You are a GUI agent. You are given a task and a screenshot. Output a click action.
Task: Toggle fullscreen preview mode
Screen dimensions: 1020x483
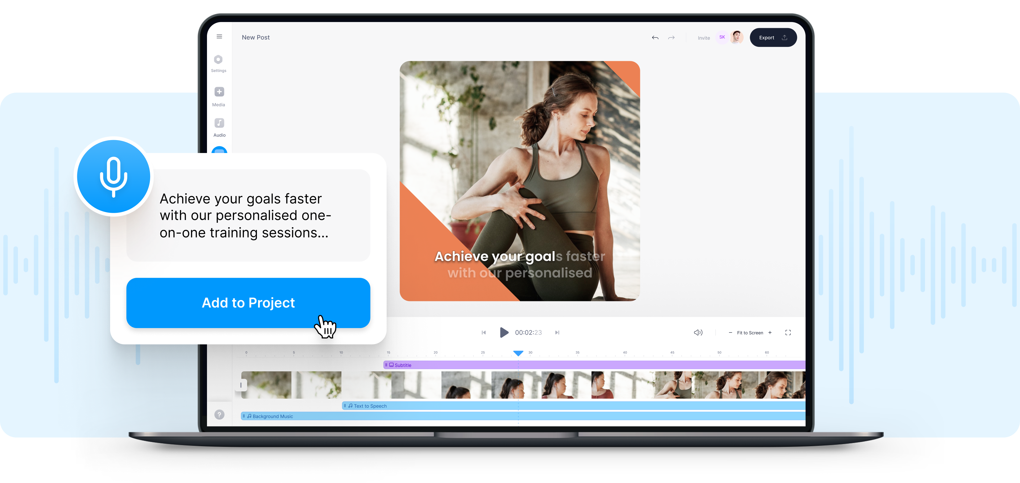(788, 332)
